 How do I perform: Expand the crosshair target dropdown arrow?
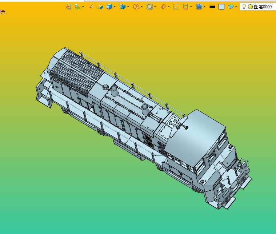(x=168, y=7)
